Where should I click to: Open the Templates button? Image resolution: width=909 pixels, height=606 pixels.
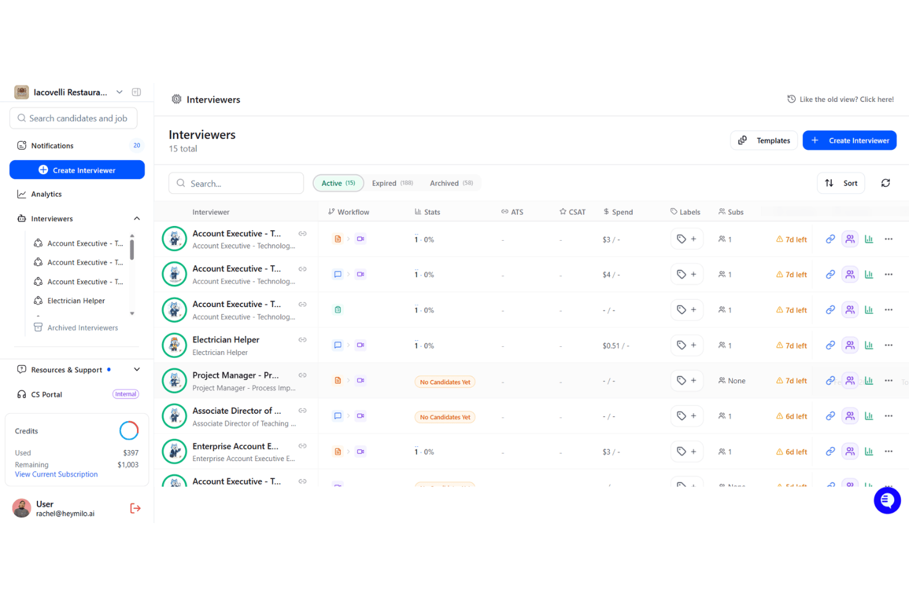point(764,141)
